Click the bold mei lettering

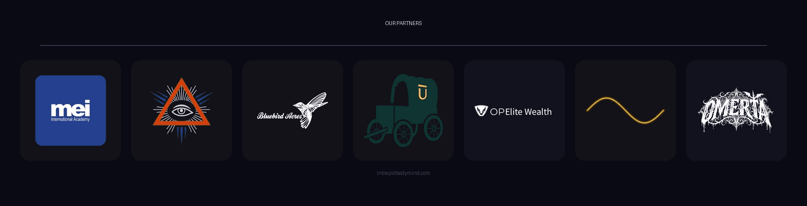(x=71, y=109)
